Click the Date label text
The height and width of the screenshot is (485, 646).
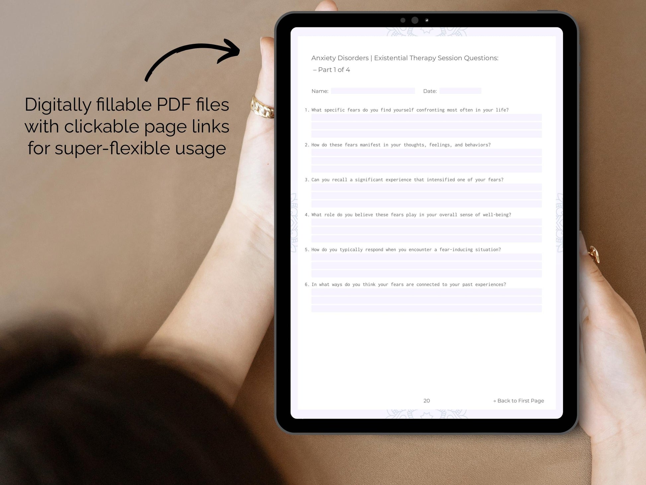pos(429,91)
